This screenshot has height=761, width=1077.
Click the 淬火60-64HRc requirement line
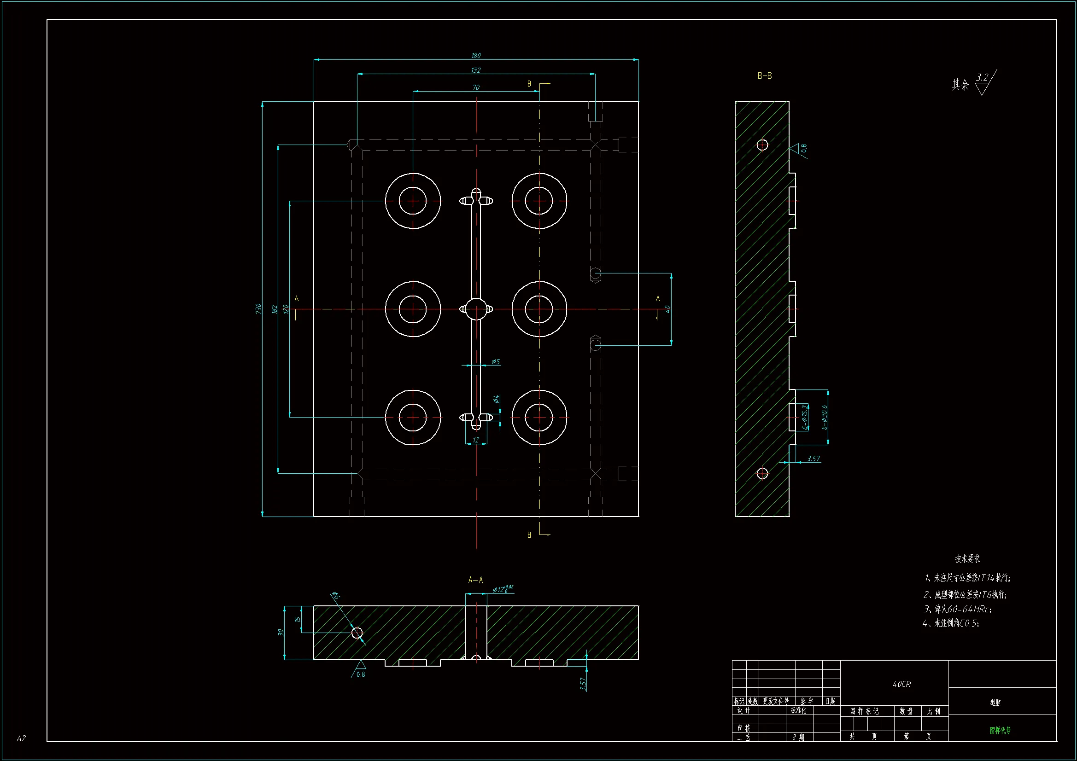957,609
